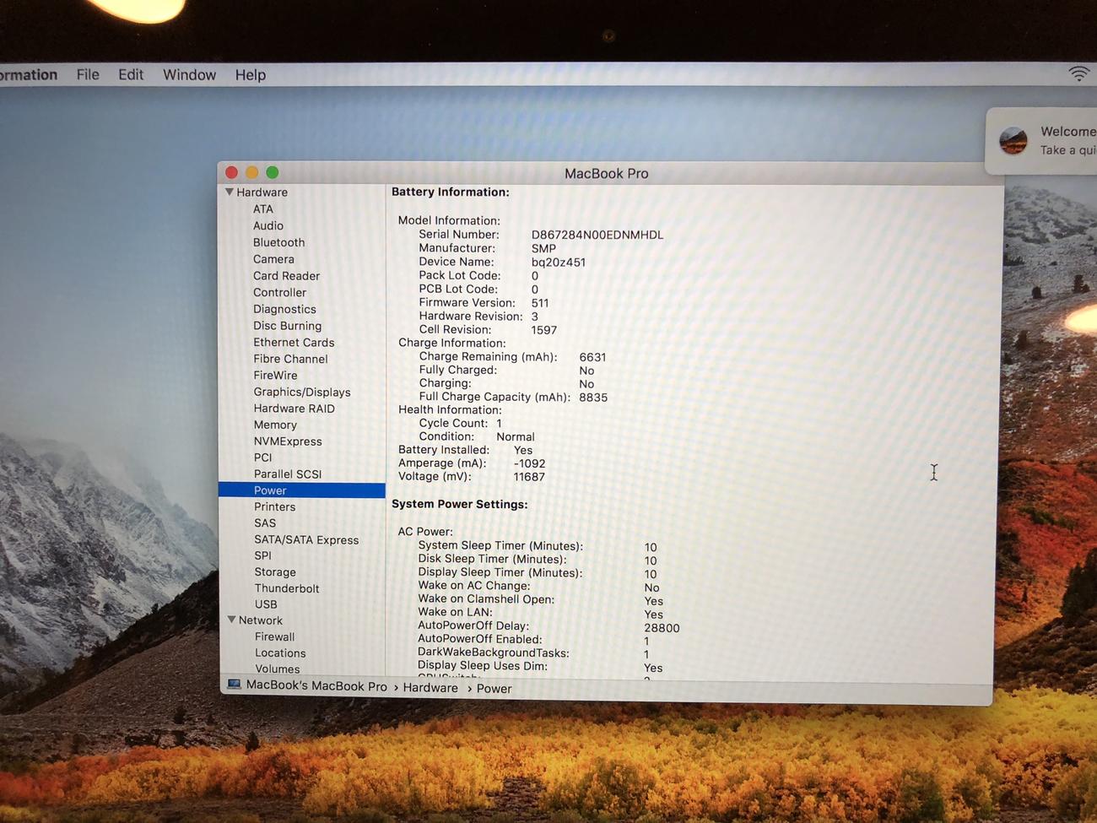The height and width of the screenshot is (823, 1097).
Task: Select USB in the sidebar
Action: coord(266,604)
